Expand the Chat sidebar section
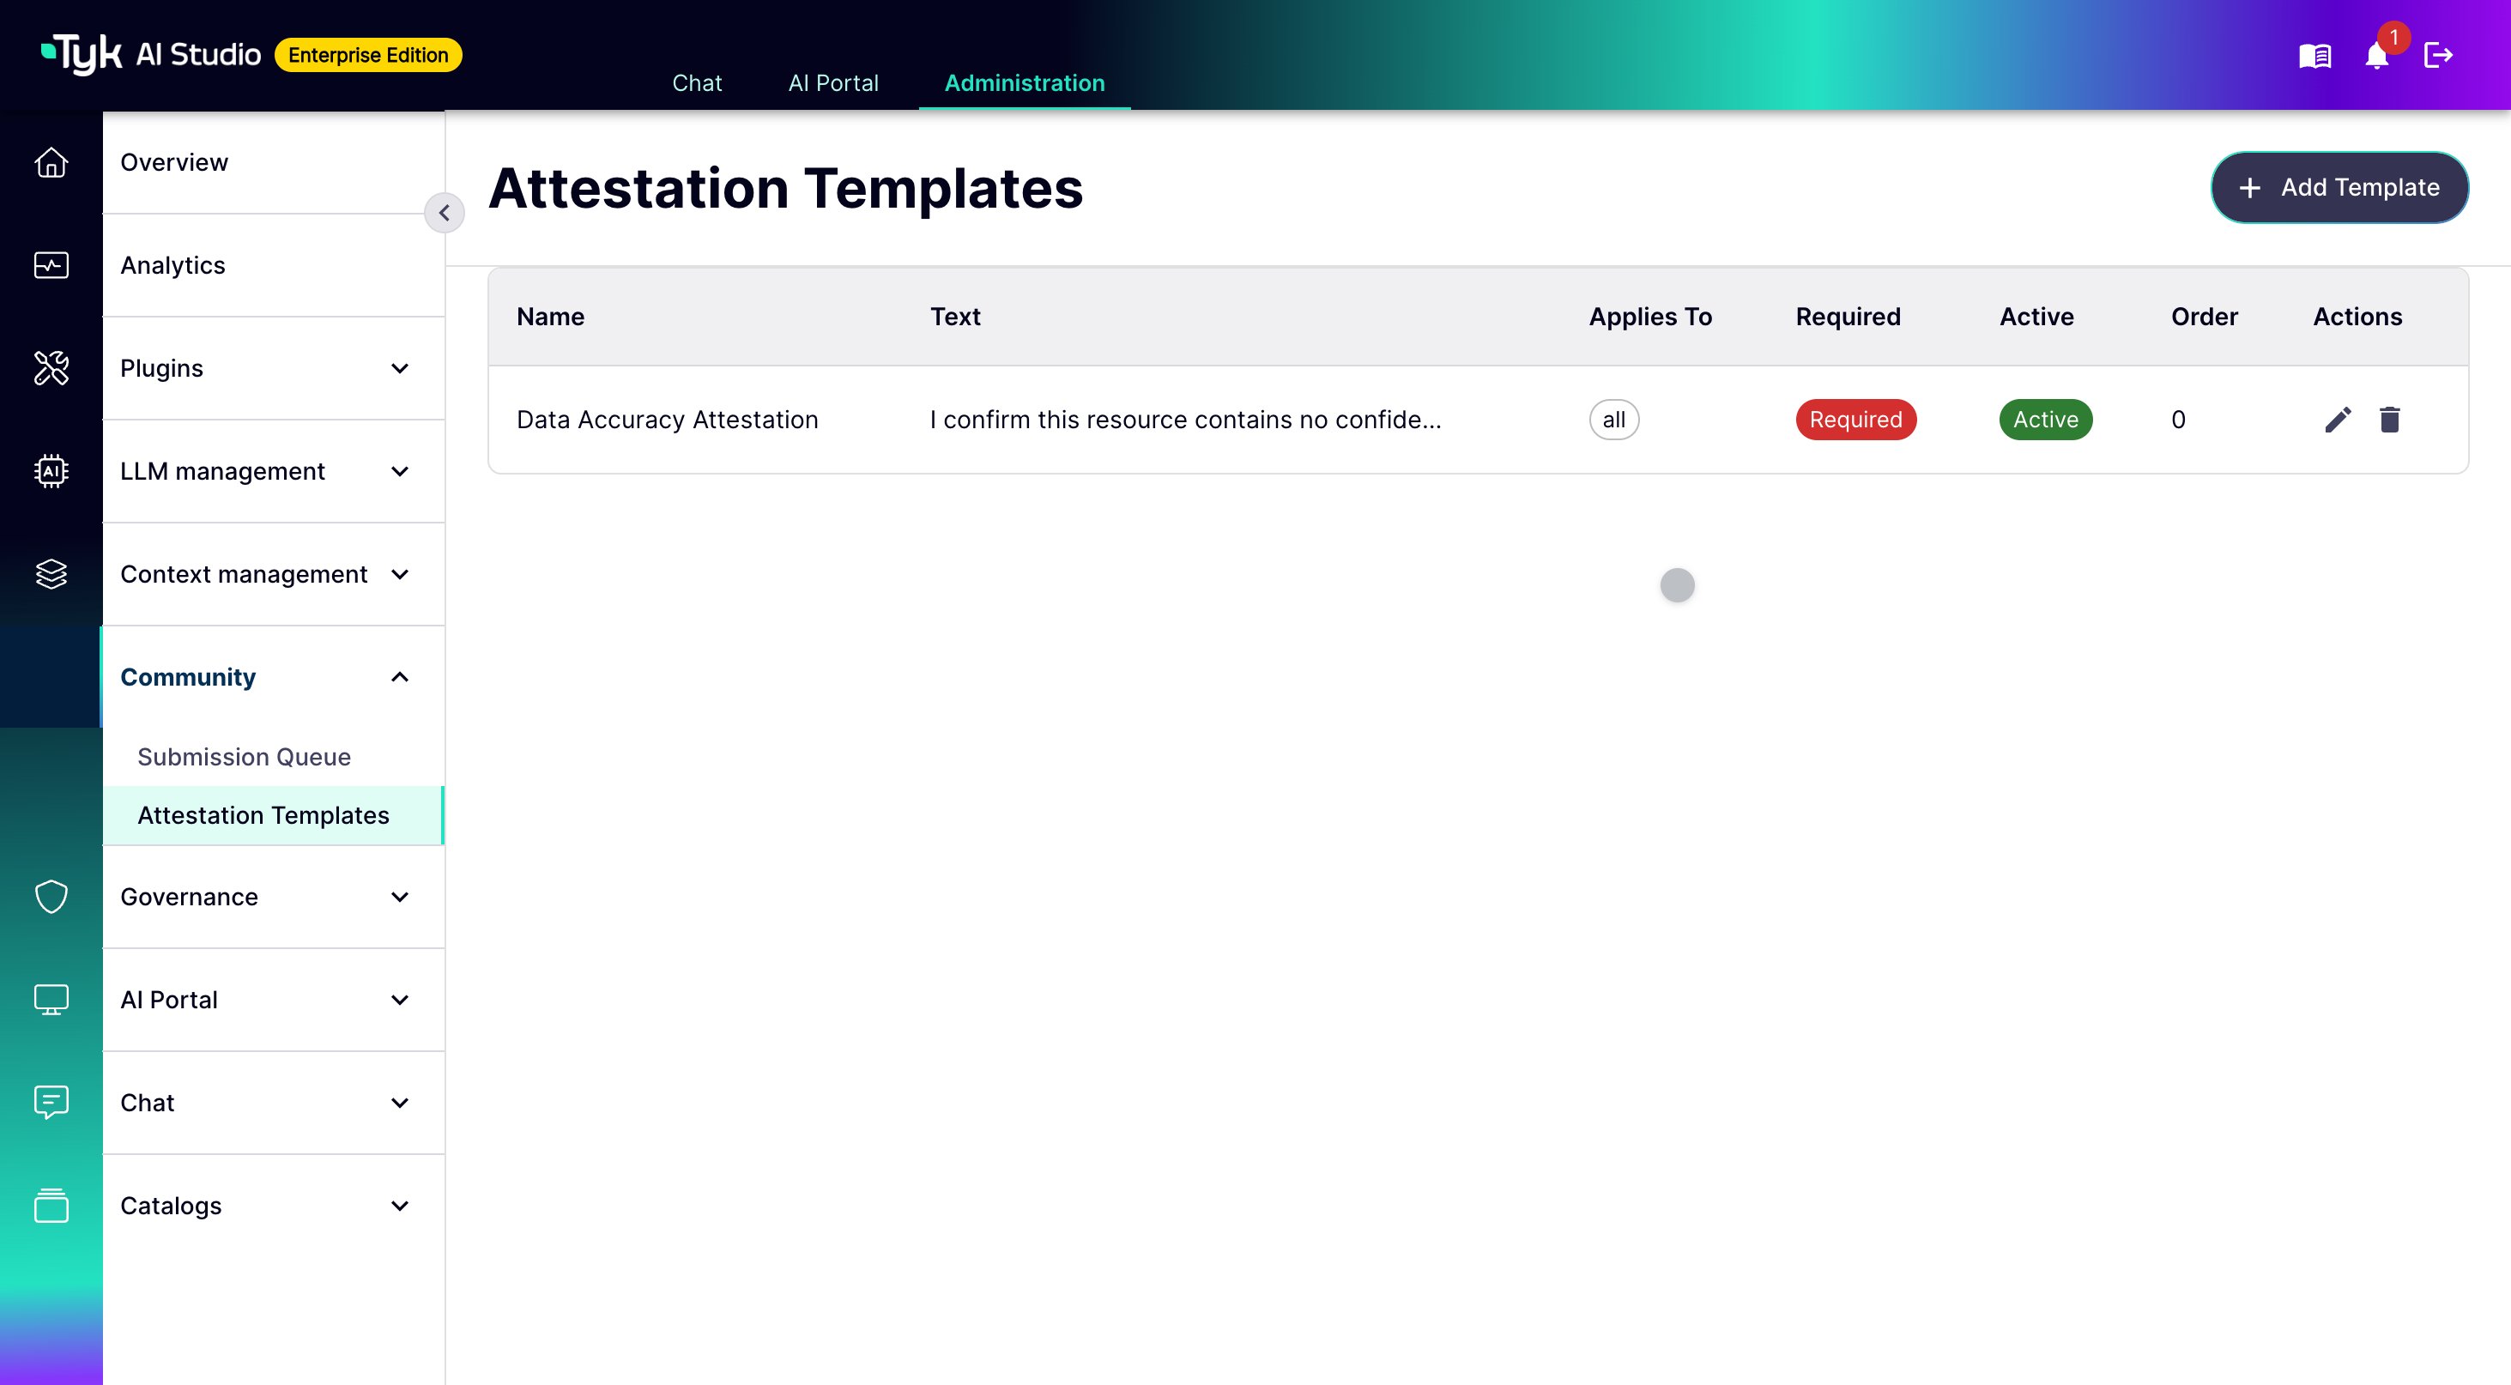Image resolution: width=2511 pixels, height=1385 pixels. (x=273, y=1103)
